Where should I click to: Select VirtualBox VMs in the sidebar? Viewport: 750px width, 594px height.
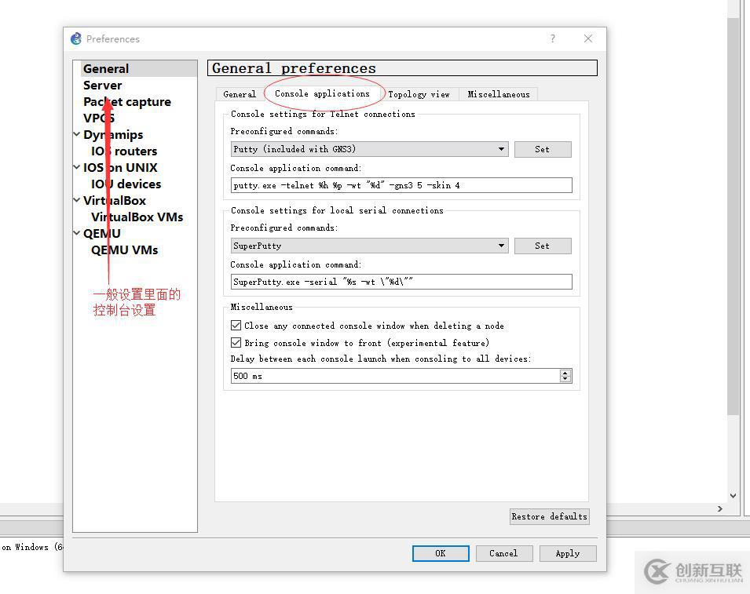(137, 217)
